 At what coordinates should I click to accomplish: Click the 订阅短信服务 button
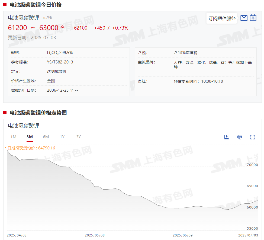point(222,18)
